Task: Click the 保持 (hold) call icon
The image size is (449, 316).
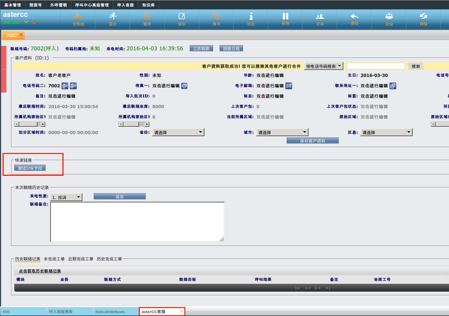Action: [285, 19]
